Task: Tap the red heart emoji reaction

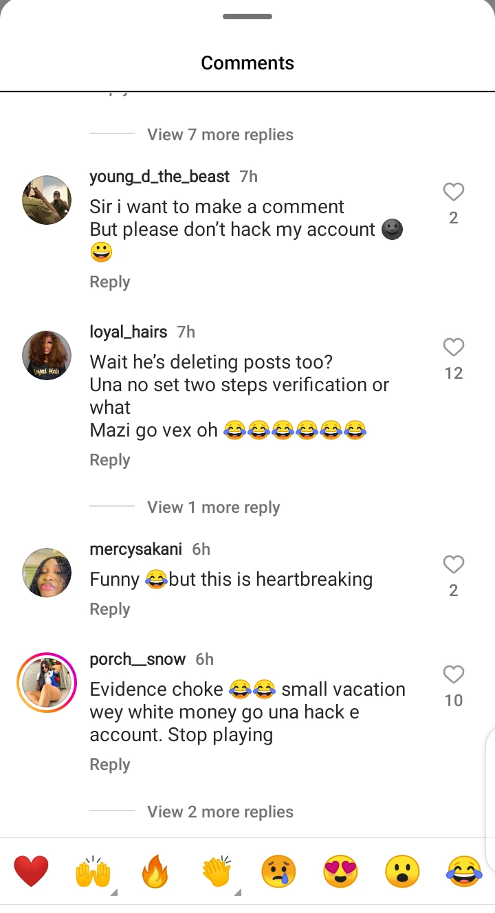Action: pos(32,872)
